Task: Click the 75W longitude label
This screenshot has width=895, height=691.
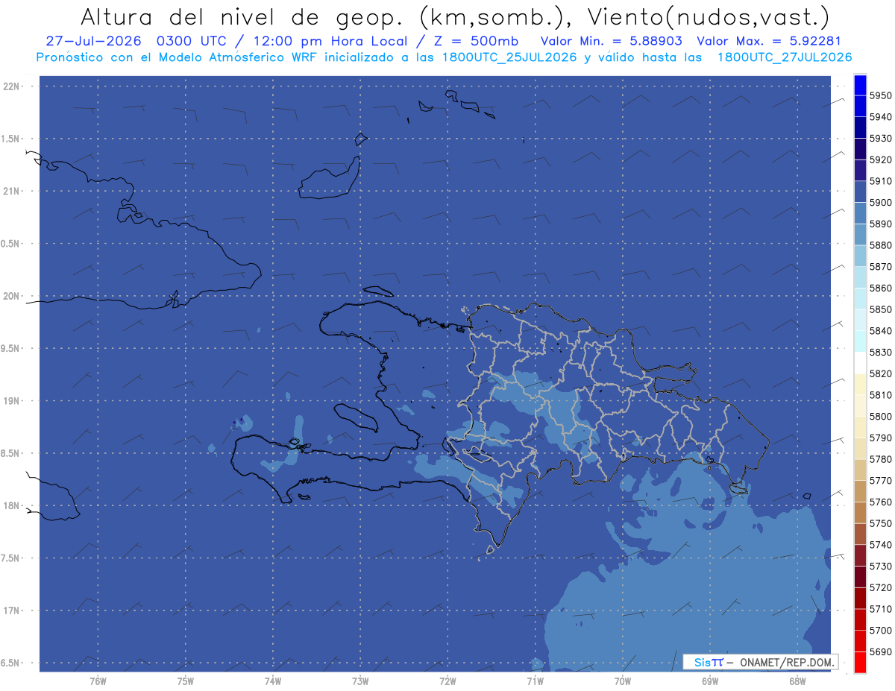Action: pyautogui.click(x=186, y=681)
